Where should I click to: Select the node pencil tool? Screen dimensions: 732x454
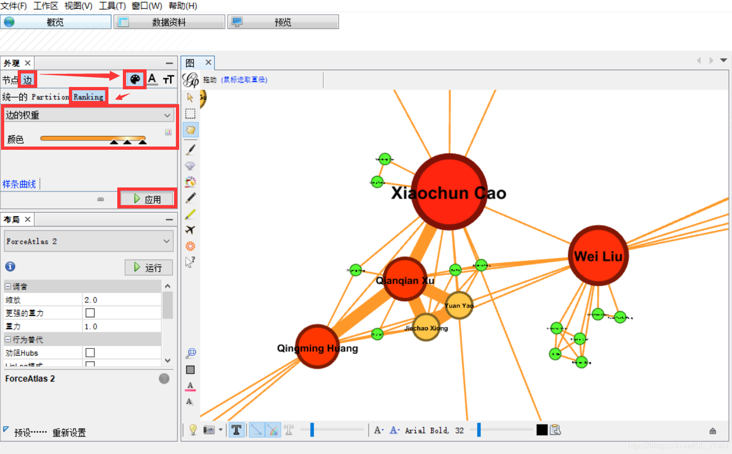click(190, 198)
